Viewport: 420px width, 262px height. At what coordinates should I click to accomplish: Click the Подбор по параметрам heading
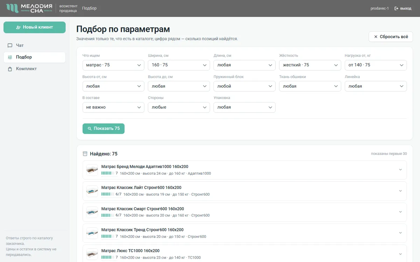123,29
